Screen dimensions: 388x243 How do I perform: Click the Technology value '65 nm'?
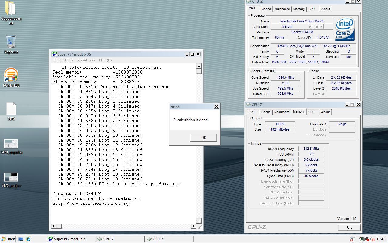(279, 38)
